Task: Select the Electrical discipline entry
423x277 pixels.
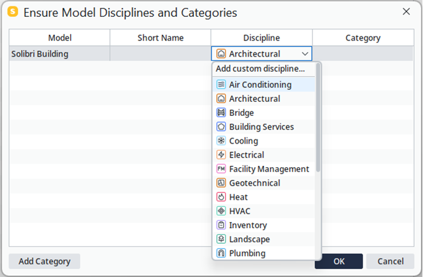Action: pyautogui.click(x=264, y=154)
